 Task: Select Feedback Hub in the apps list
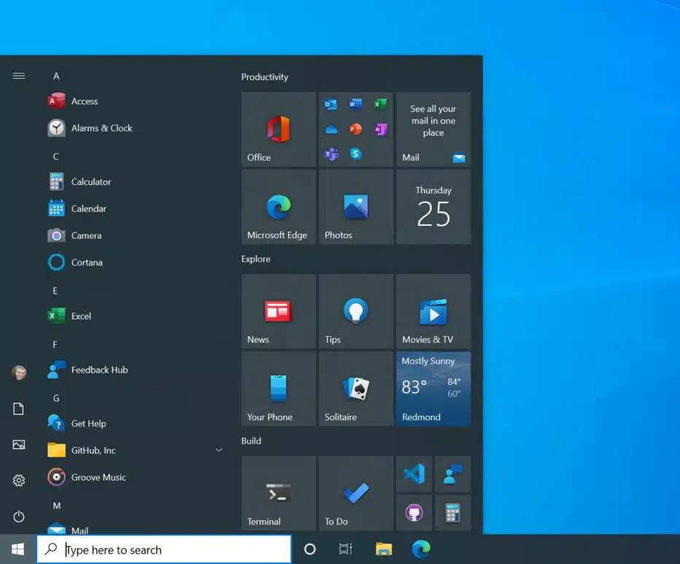coord(99,370)
